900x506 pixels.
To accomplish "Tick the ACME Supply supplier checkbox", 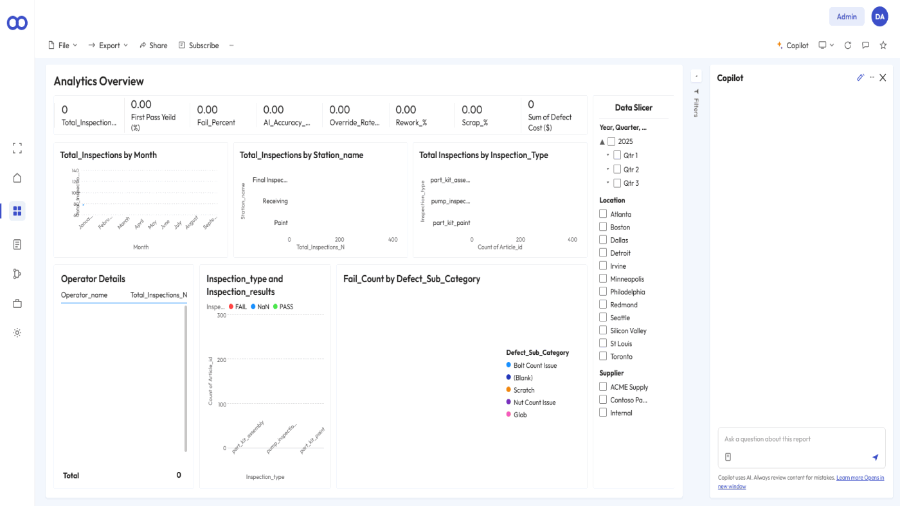I will click(603, 386).
